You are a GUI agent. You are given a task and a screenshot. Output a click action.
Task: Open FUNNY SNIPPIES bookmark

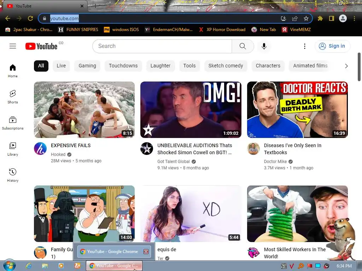pos(78,30)
